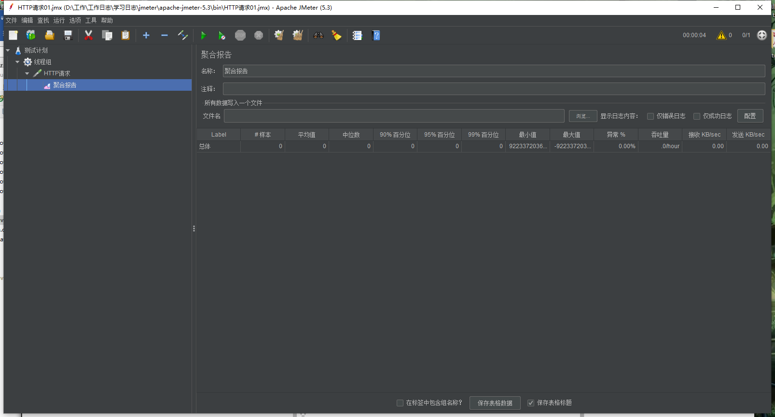775x417 pixels.
Task: Open the 查找 menu
Action: point(43,20)
